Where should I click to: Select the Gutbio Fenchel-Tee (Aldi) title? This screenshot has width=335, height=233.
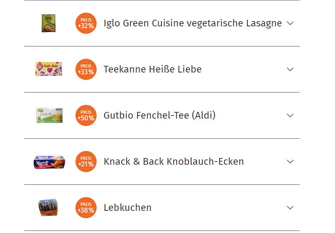point(159,115)
